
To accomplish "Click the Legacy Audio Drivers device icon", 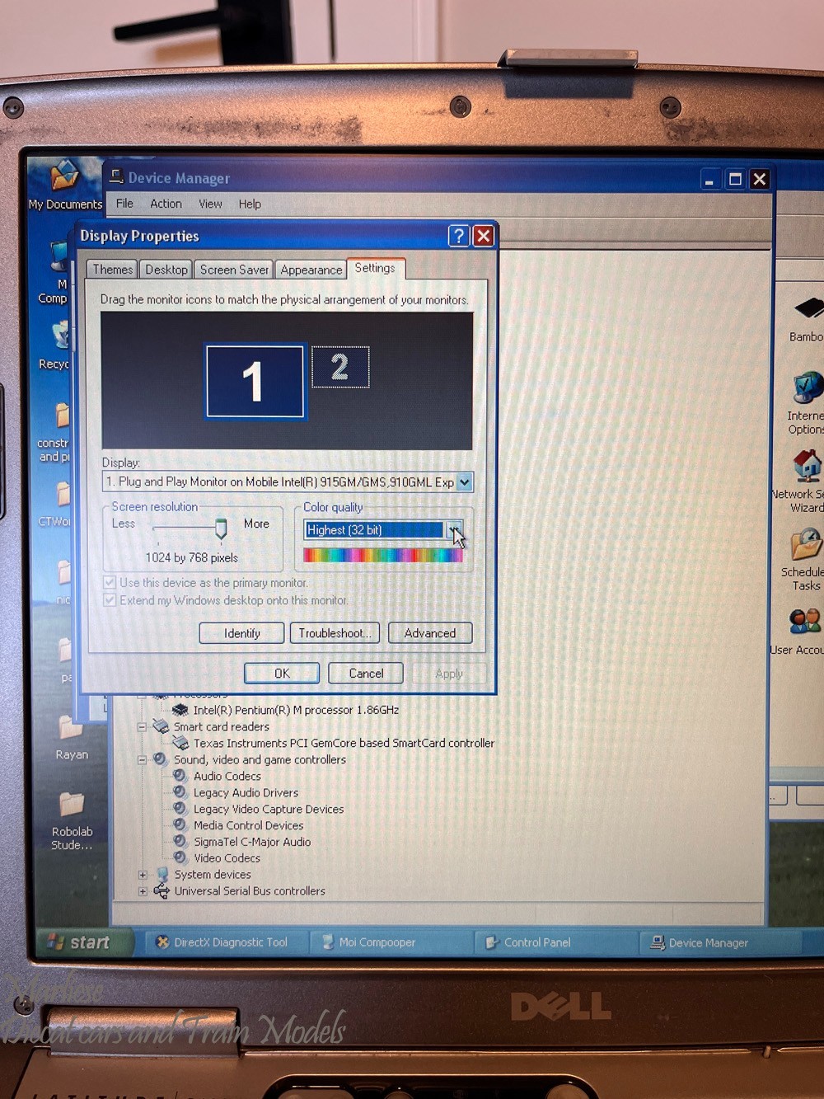I will coord(180,792).
